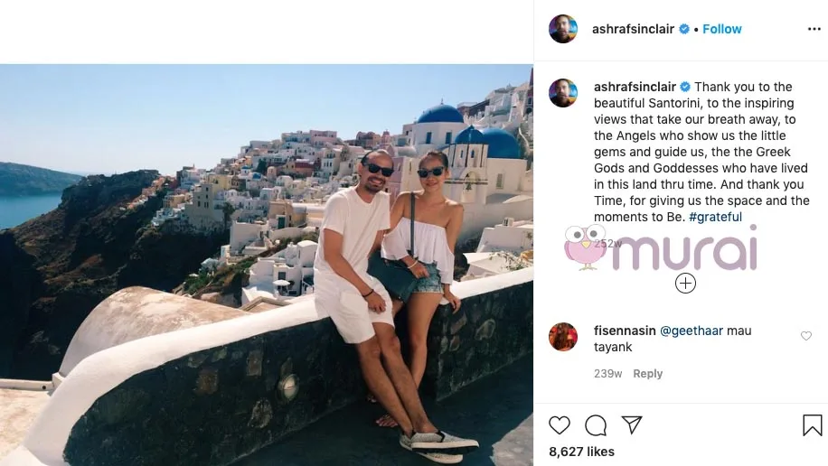The height and width of the screenshot is (466, 828).
Task: Click the 239w comment timestamp
Action: tap(607, 374)
